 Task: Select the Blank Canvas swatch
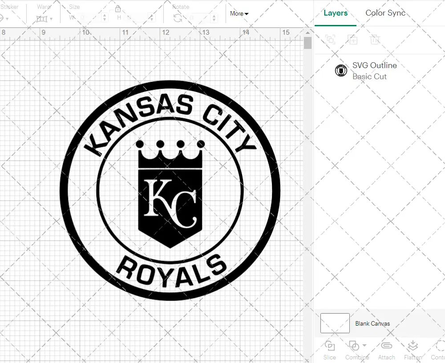point(335,323)
